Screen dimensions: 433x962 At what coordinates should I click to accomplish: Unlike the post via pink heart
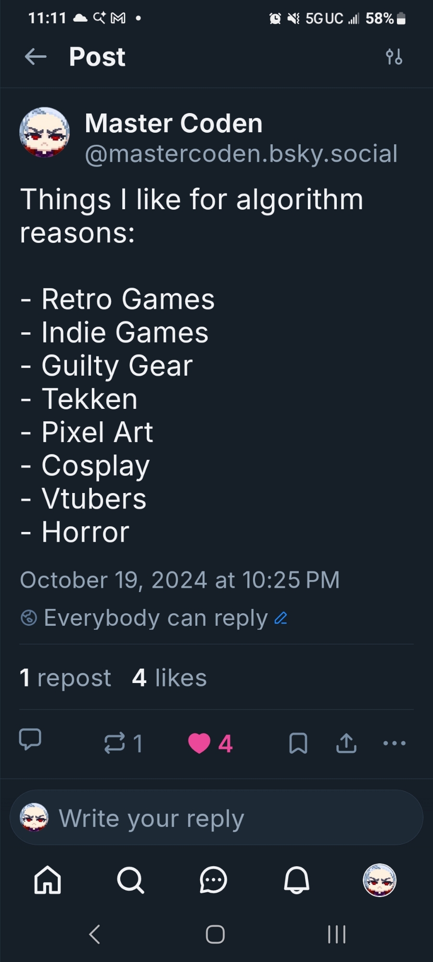pyautogui.click(x=199, y=743)
